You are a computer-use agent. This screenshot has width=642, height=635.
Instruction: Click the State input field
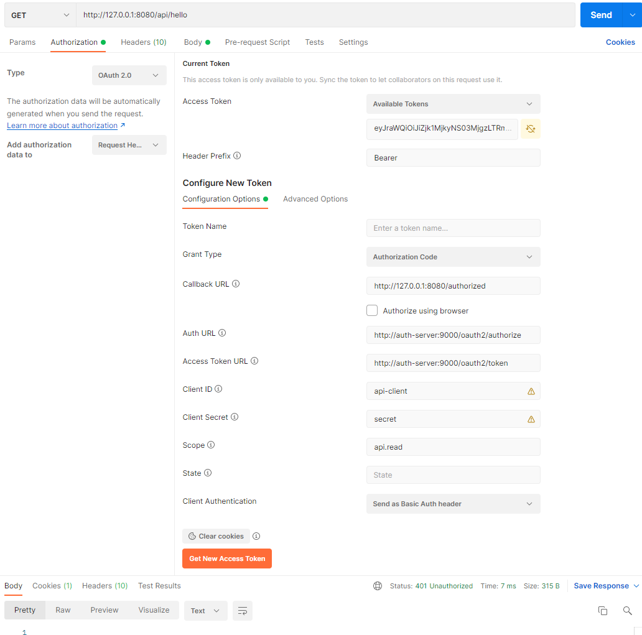[x=454, y=475]
